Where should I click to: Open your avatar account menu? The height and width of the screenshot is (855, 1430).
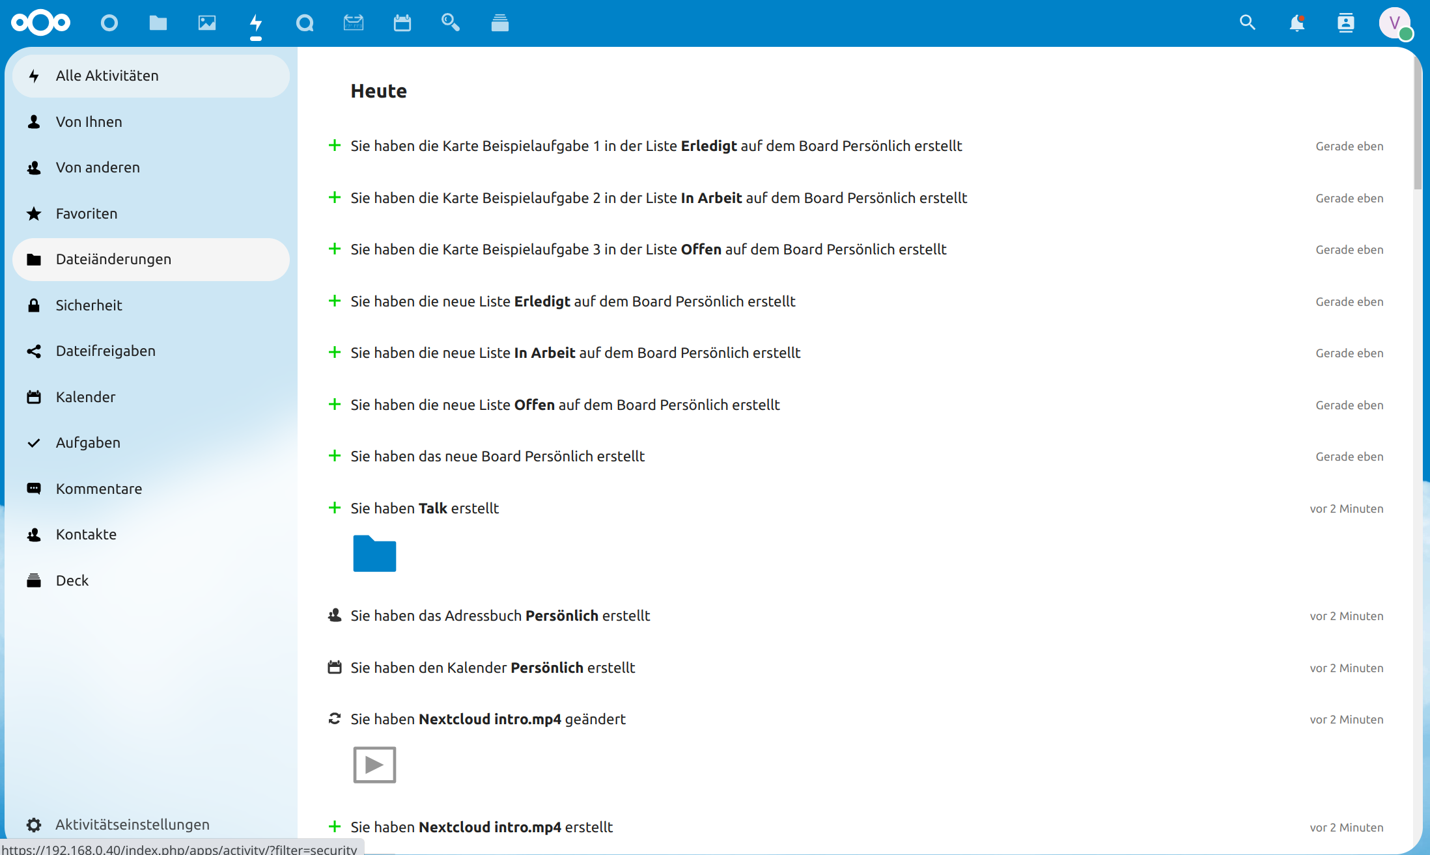(1395, 24)
